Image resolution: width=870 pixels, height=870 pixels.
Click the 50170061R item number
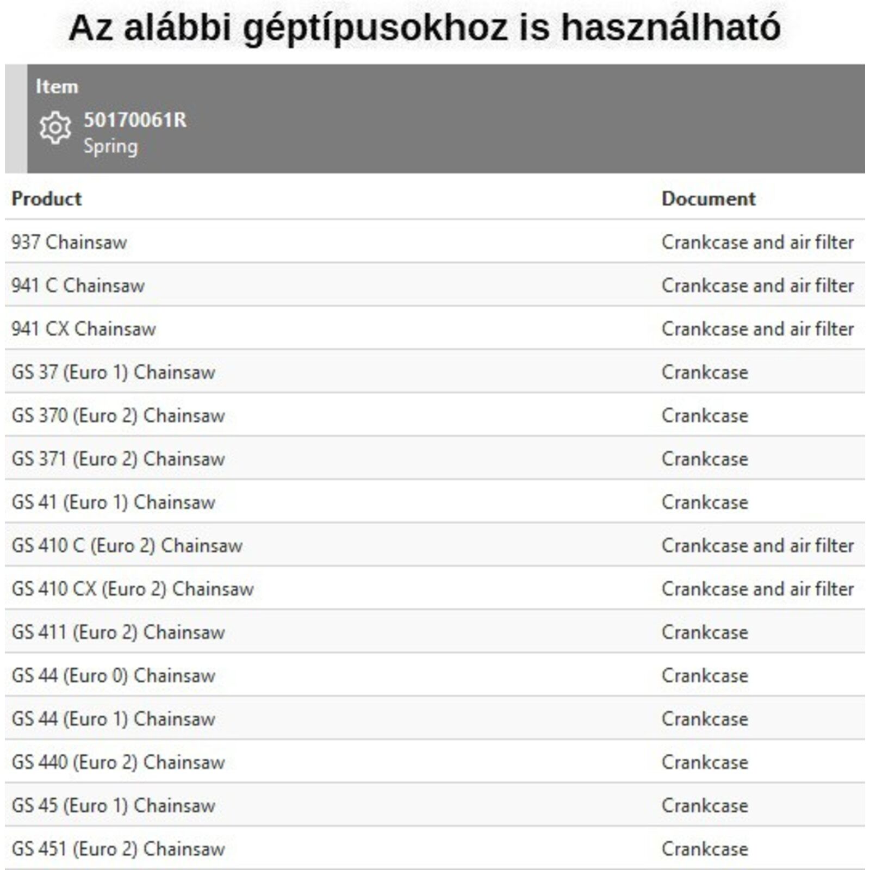(x=135, y=120)
